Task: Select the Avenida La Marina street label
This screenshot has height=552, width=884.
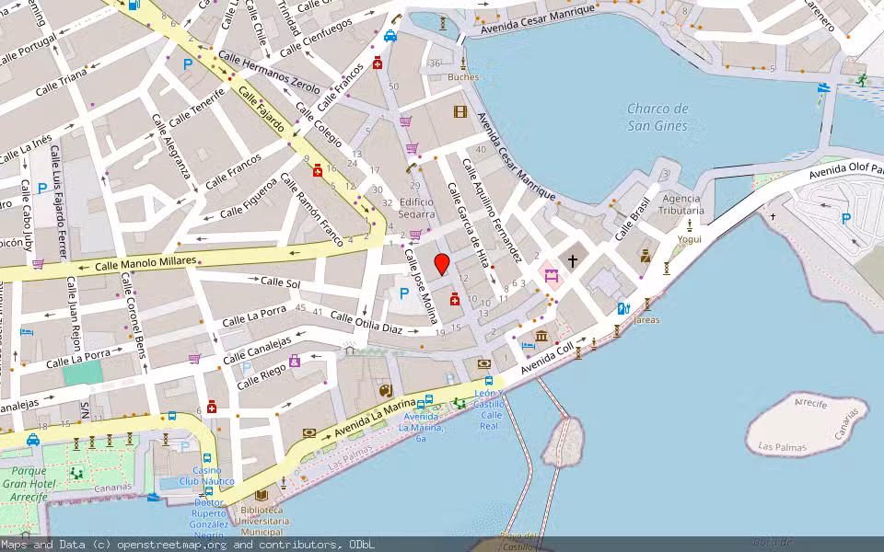Action: pyautogui.click(x=375, y=420)
